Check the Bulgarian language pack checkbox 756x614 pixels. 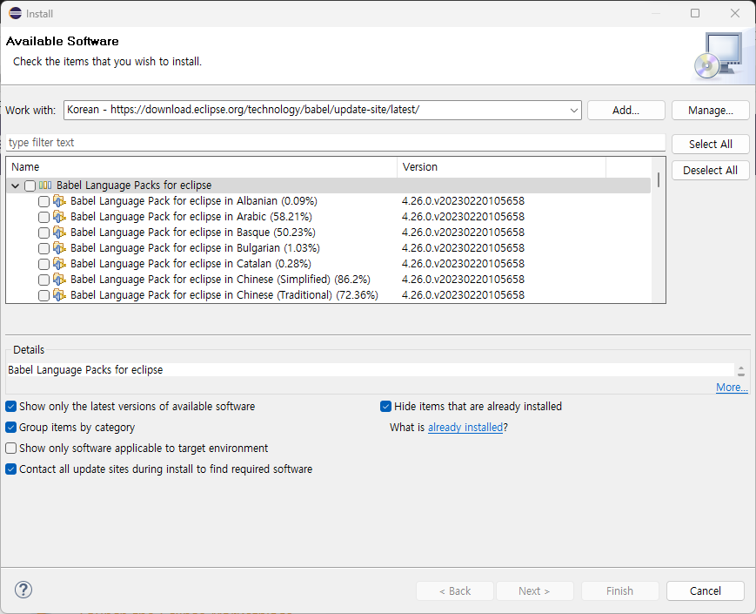point(43,248)
